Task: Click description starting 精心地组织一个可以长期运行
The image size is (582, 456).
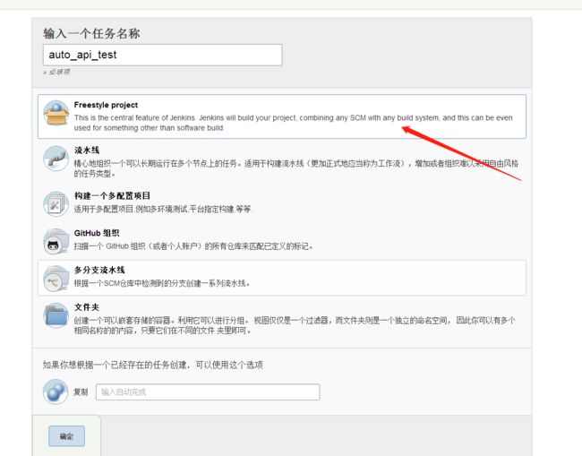Action: click(x=296, y=168)
